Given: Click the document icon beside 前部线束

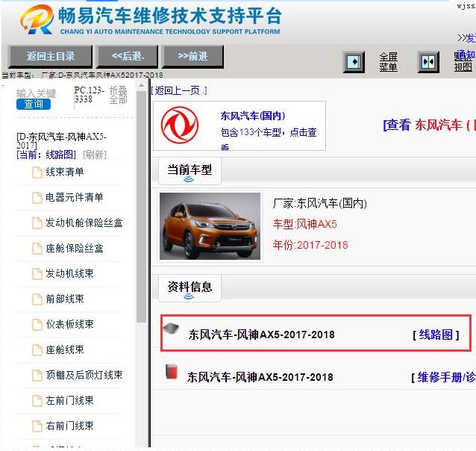Looking at the screenshot, I should click(x=37, y=299).
